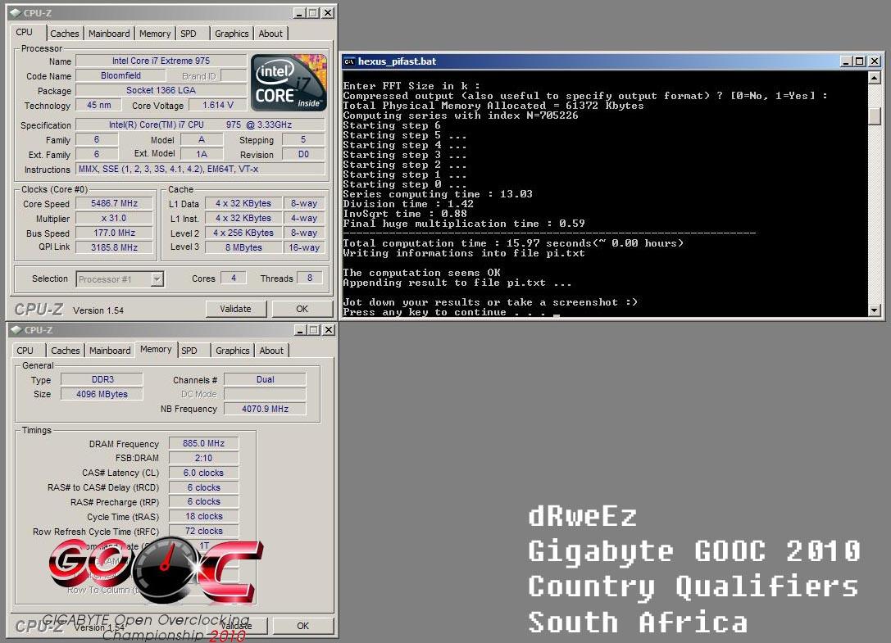The width and height of the screenshot is (891, 643).
Task: Minimize the hexus_pifast.bat console window
Action: [x=846, y=61]
